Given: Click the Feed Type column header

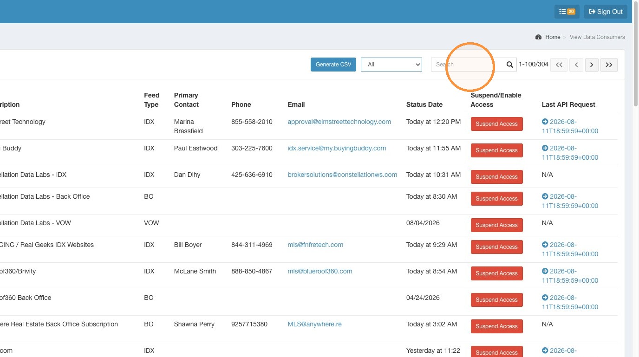Looking at the screenshot, I should click(x=151, y=100).
